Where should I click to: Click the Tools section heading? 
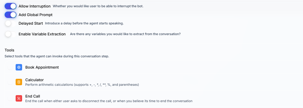coord(9,50)
